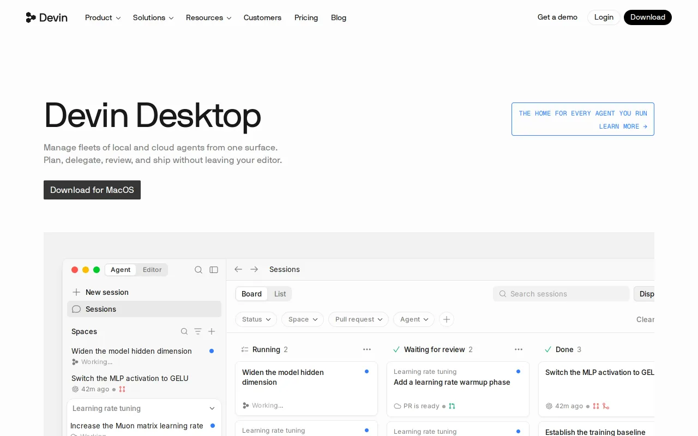Viewport: 698px width, 436px height.
Task: Open the Pull request filter dropdown
Action: [358, 319]
